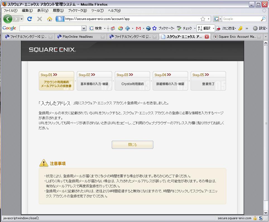Click the Google search box in the navigation bar

click(241, 19)
